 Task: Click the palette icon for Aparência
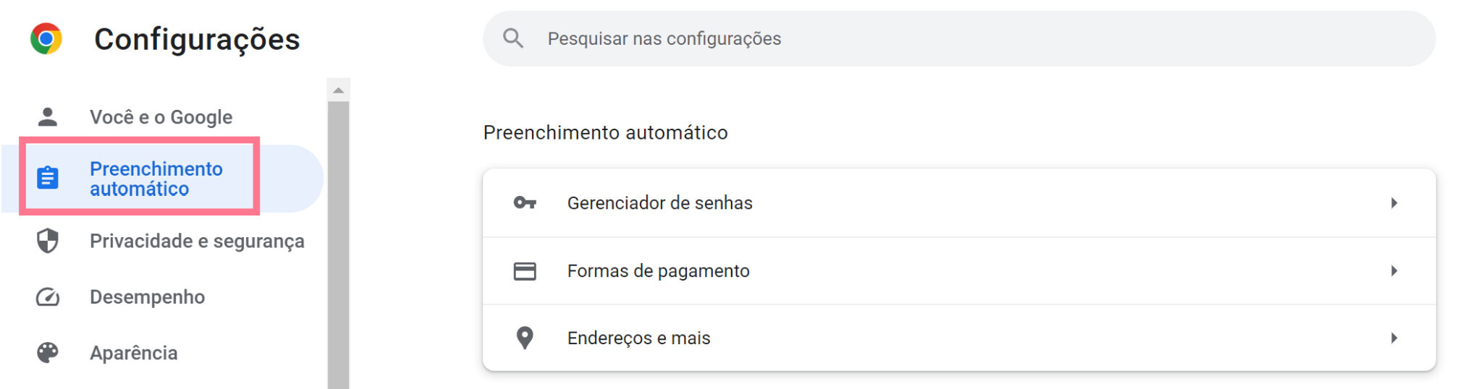tap(48, 353)
